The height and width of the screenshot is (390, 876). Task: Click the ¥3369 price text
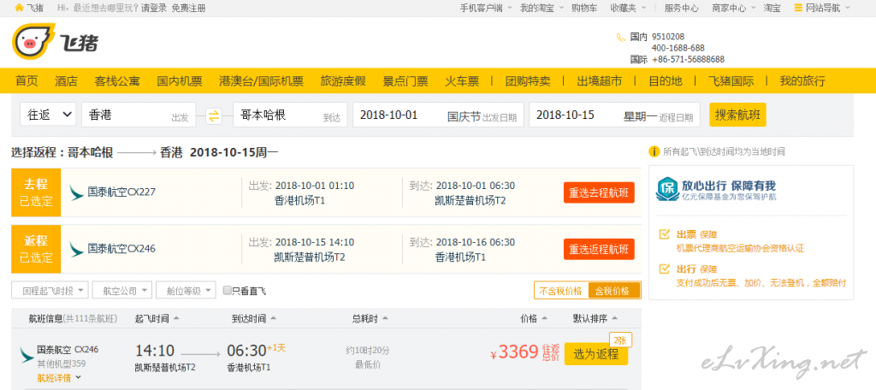coord(514,352)
